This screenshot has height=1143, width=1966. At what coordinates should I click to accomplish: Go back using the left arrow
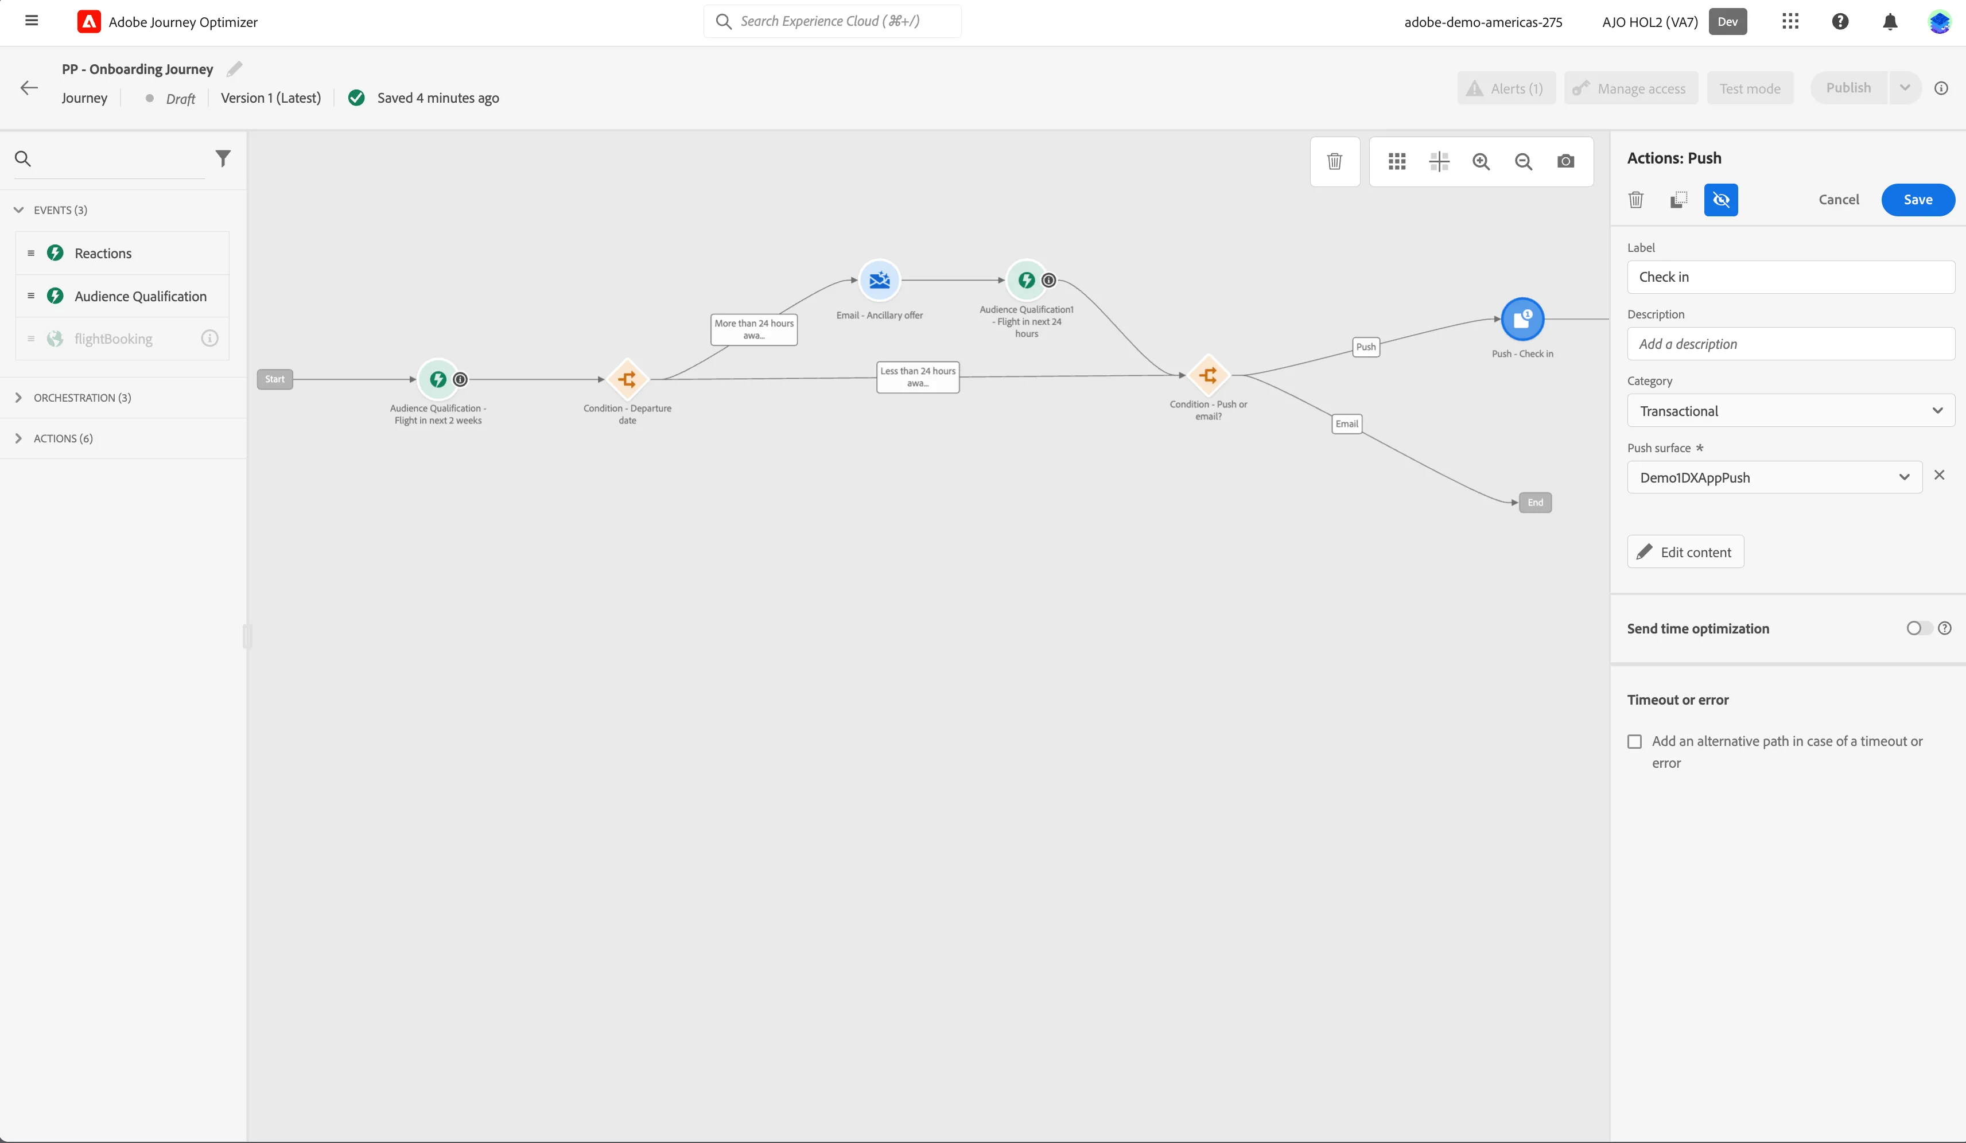tap(29, 87)
